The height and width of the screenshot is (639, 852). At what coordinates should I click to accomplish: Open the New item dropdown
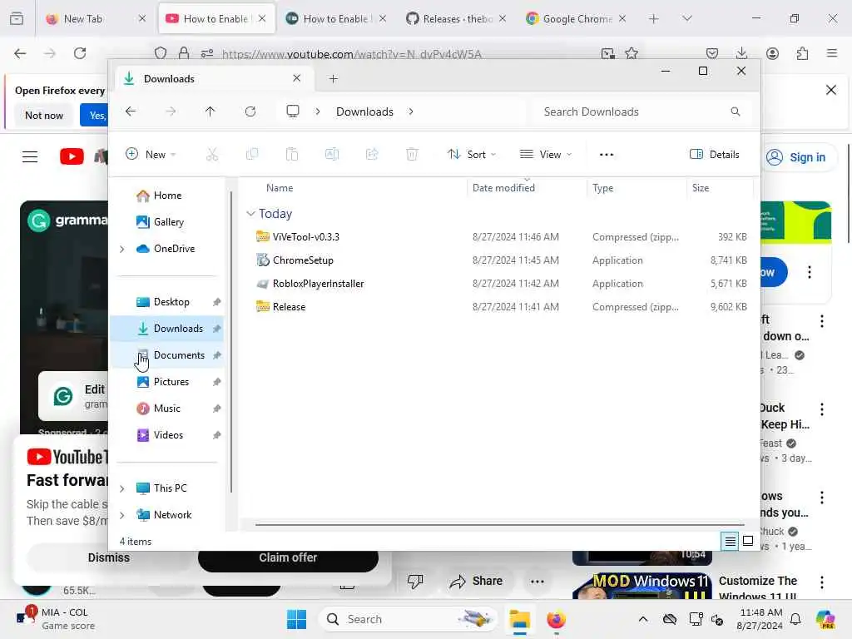(151, 154)
